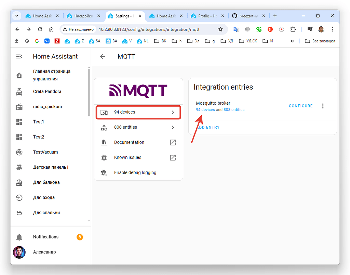The width and height of the screenshot is (350, 275).
Task: Click the car icon for Creta Pandora
Action: [19, 91]
